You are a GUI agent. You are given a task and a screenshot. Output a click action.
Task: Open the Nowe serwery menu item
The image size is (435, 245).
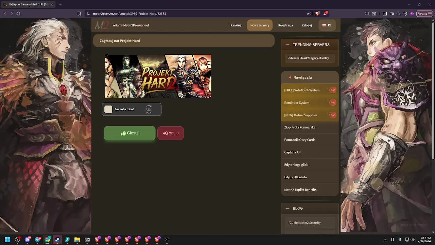260,25
